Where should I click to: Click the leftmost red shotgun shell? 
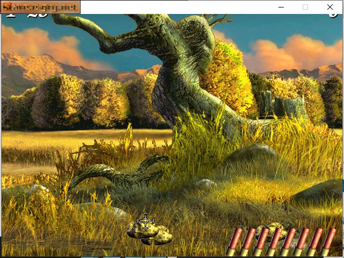234,241
